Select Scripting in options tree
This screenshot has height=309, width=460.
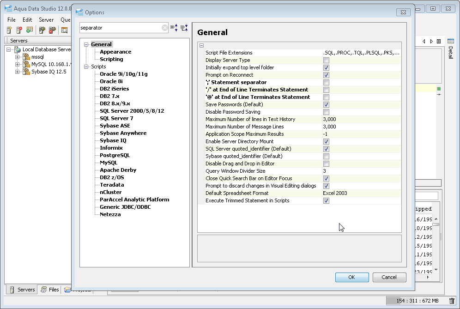pyautogui.click(x=111, y=59)
